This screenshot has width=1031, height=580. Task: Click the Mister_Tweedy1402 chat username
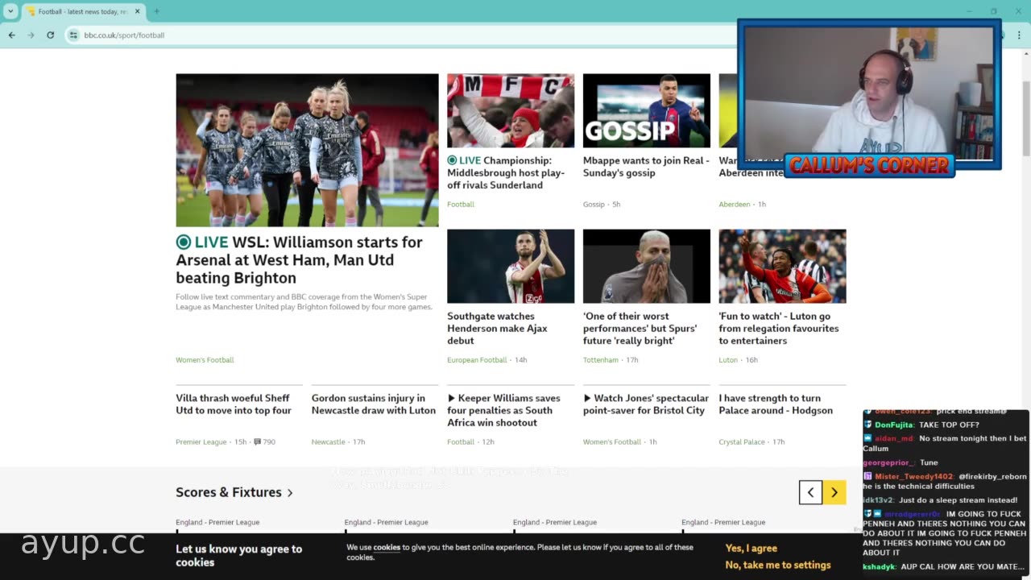[913, 476]
